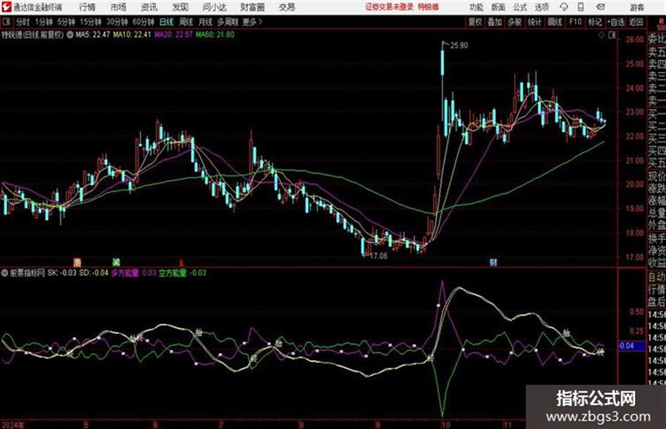The width and height of the screenshot is (666, 429).
Task: Click the 17.06 low price label
Action: point(378,256)
